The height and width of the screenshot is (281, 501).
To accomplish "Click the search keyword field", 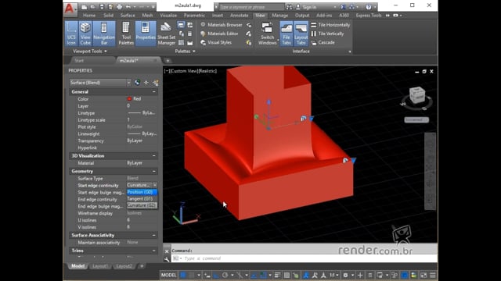I will point(251,7).
